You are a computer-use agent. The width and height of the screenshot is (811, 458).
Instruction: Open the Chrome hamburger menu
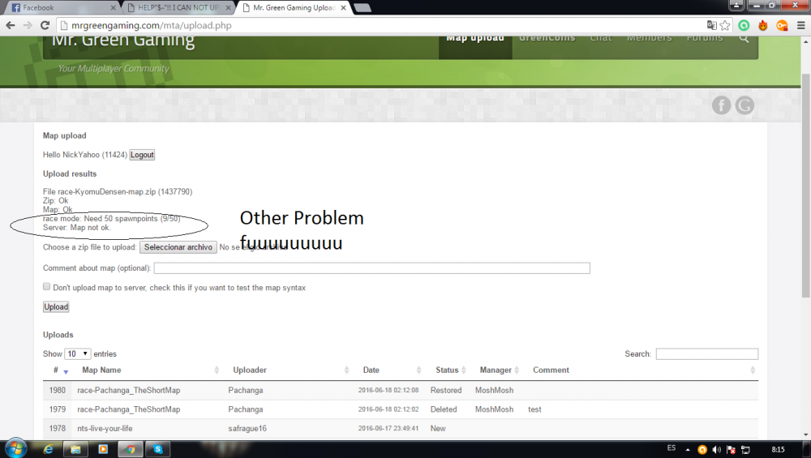[x=800, y=25]
